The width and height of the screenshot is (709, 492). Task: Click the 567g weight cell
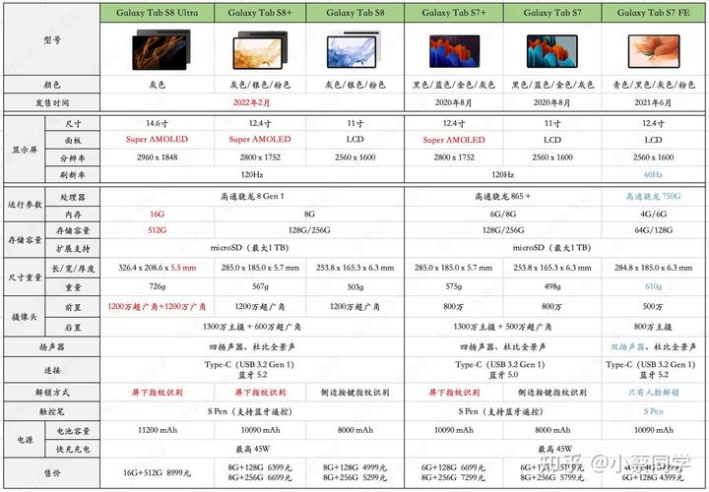[x=260, y=286]
